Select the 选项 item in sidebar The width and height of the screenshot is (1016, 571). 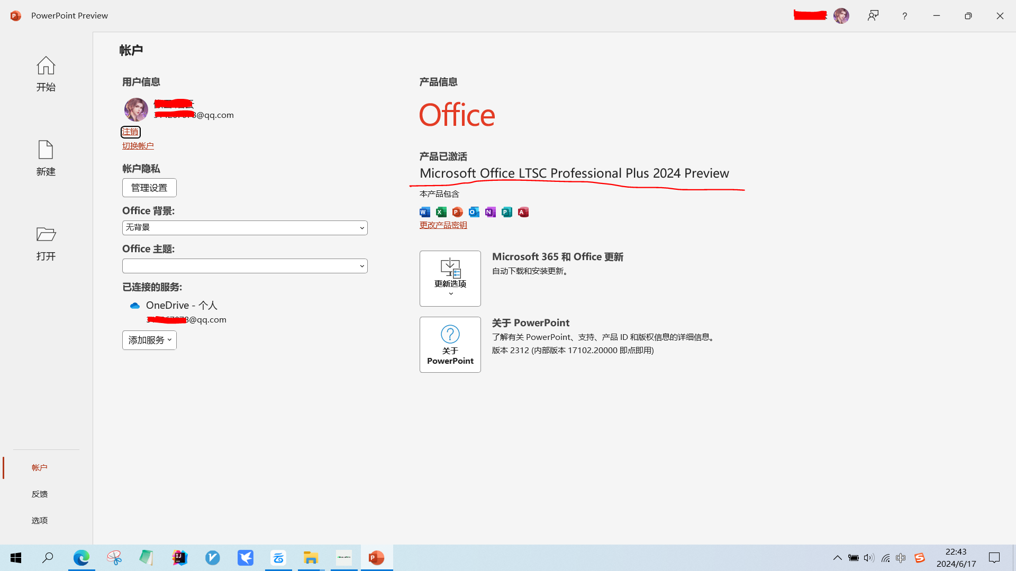tap(40, 520)
